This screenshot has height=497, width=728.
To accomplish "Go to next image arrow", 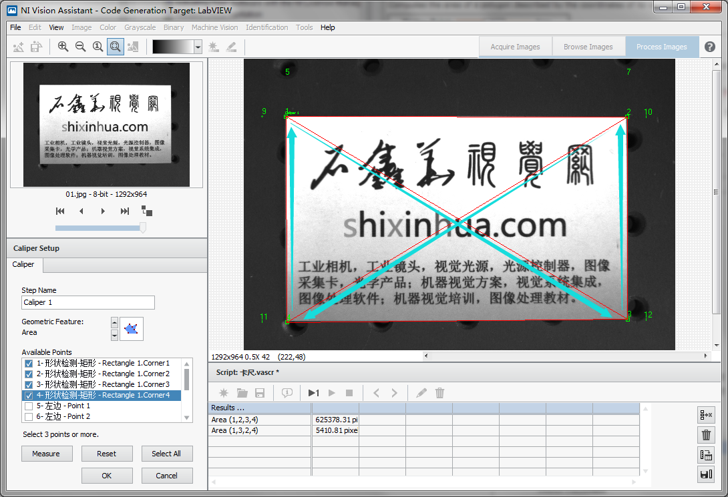I will tap(103, 211).
